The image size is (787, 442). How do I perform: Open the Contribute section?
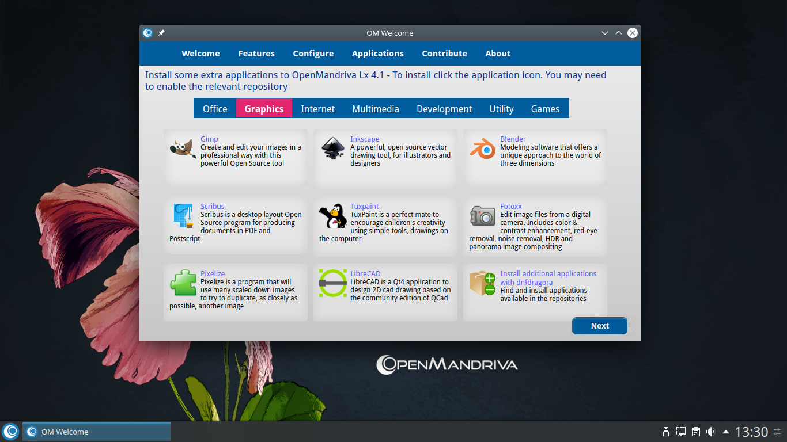click(445, 54)
